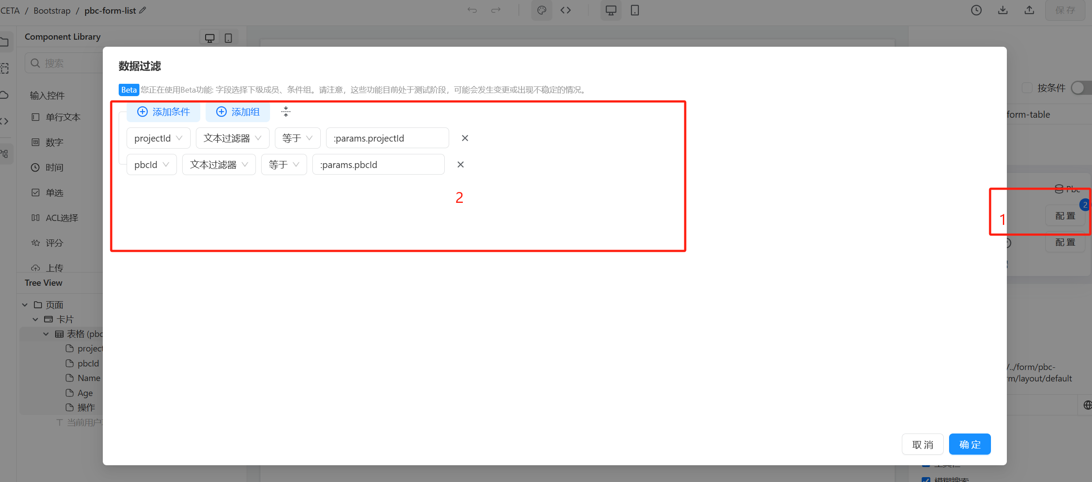Click the 配置 button with badge 2
This screenshot has width=1092, height=482.
[x=1065, y=216]
